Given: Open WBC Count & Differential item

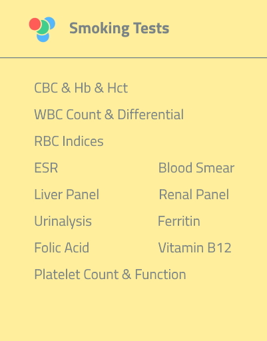Looking at the screenshot, I should tap(109, 115).
